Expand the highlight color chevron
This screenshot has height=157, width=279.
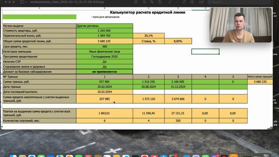click(x=176, y=2)
